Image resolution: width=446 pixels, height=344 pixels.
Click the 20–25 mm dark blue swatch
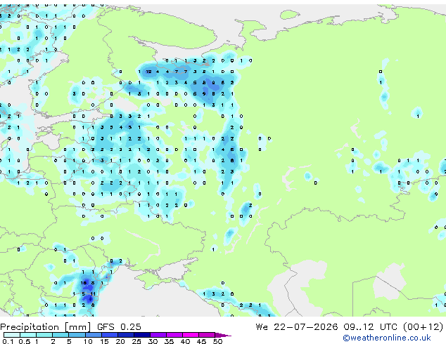point(125,335)
